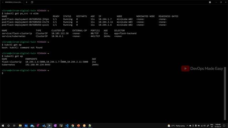Screen dimensions: 228x128
Task: Click the 'kubectl get po,svc -o wide' command
Action: point(21,14)
